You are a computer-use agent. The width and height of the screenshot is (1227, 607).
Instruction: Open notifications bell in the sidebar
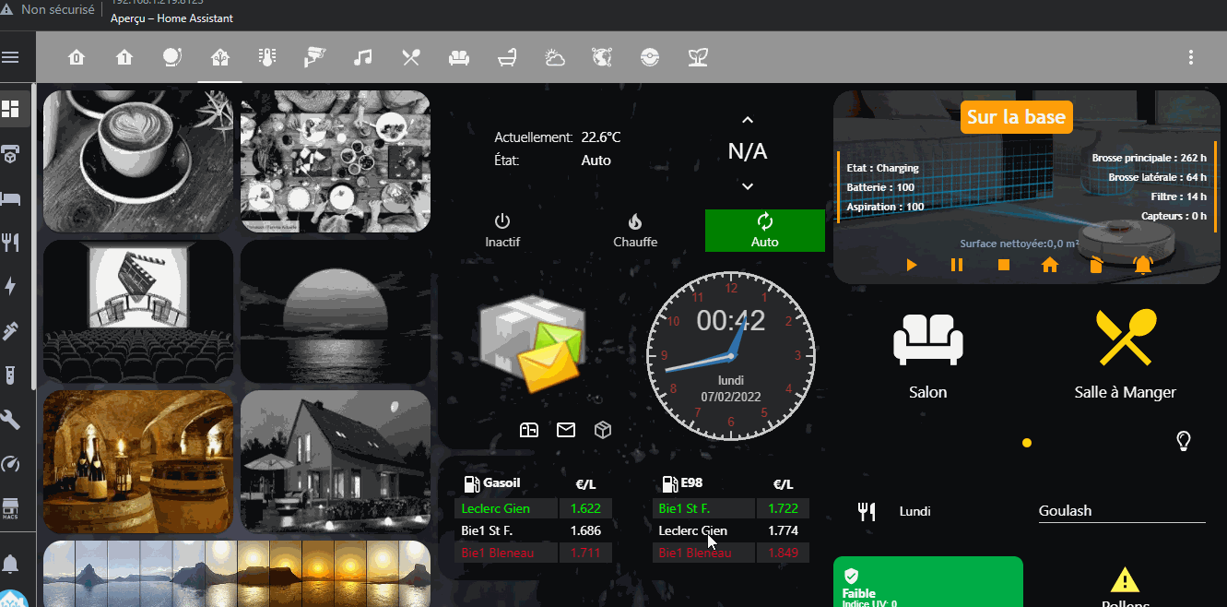[11, 564]
